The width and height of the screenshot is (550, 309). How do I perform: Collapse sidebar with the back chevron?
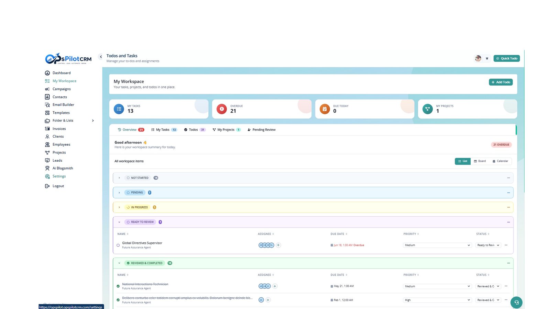click(x=101, y=57)
